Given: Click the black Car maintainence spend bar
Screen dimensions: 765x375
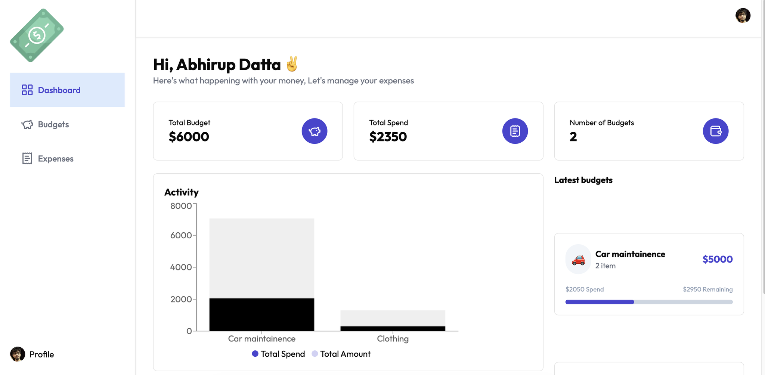Looking at the screenshot, I should [x=261, y=314].
